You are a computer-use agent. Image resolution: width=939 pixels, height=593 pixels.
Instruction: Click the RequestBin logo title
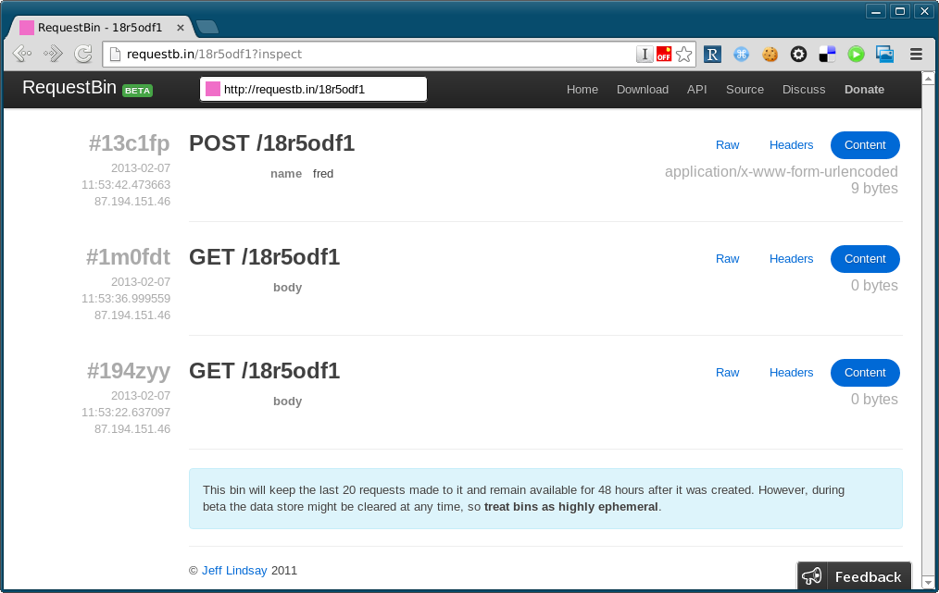(x=69, y=87)
